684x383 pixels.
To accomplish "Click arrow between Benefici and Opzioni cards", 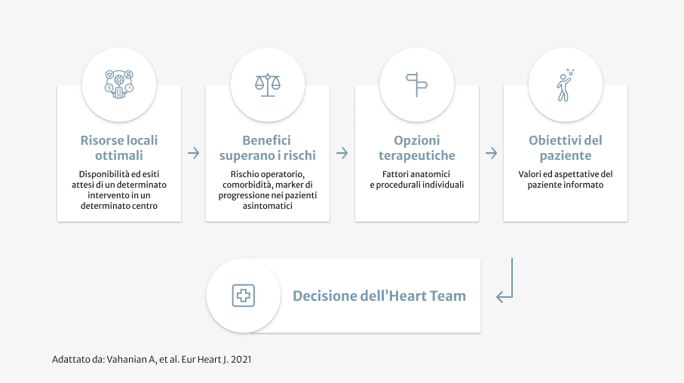I will point(342,153).
